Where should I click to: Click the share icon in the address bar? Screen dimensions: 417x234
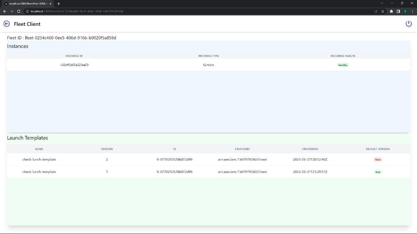[x=376, y=11]
